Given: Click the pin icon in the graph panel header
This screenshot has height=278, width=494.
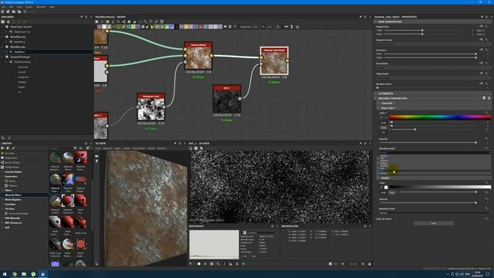Looking at the screenshot, I should coord(360,17).
